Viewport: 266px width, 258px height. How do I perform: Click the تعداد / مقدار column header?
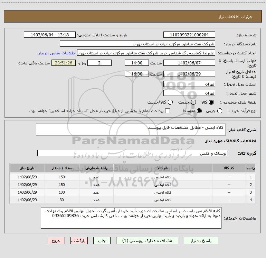62,168
